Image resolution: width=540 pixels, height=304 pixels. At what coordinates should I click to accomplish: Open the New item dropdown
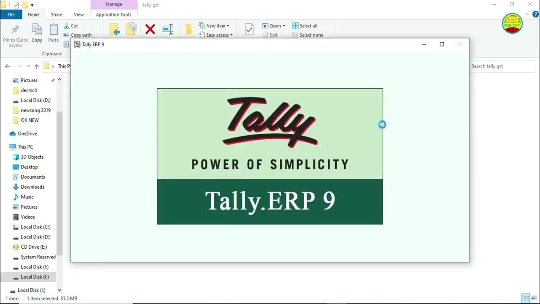(214, 26)
